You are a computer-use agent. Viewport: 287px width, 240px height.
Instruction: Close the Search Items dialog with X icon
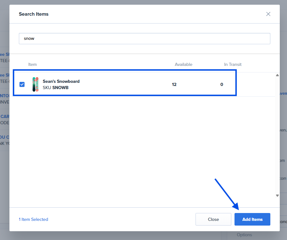point(268,14)
